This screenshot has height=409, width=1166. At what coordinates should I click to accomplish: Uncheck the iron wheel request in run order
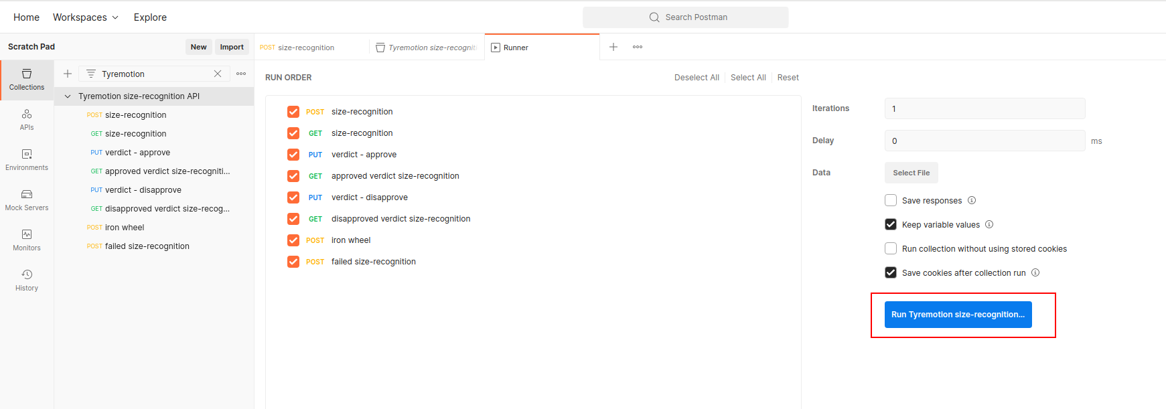(293, 240)
